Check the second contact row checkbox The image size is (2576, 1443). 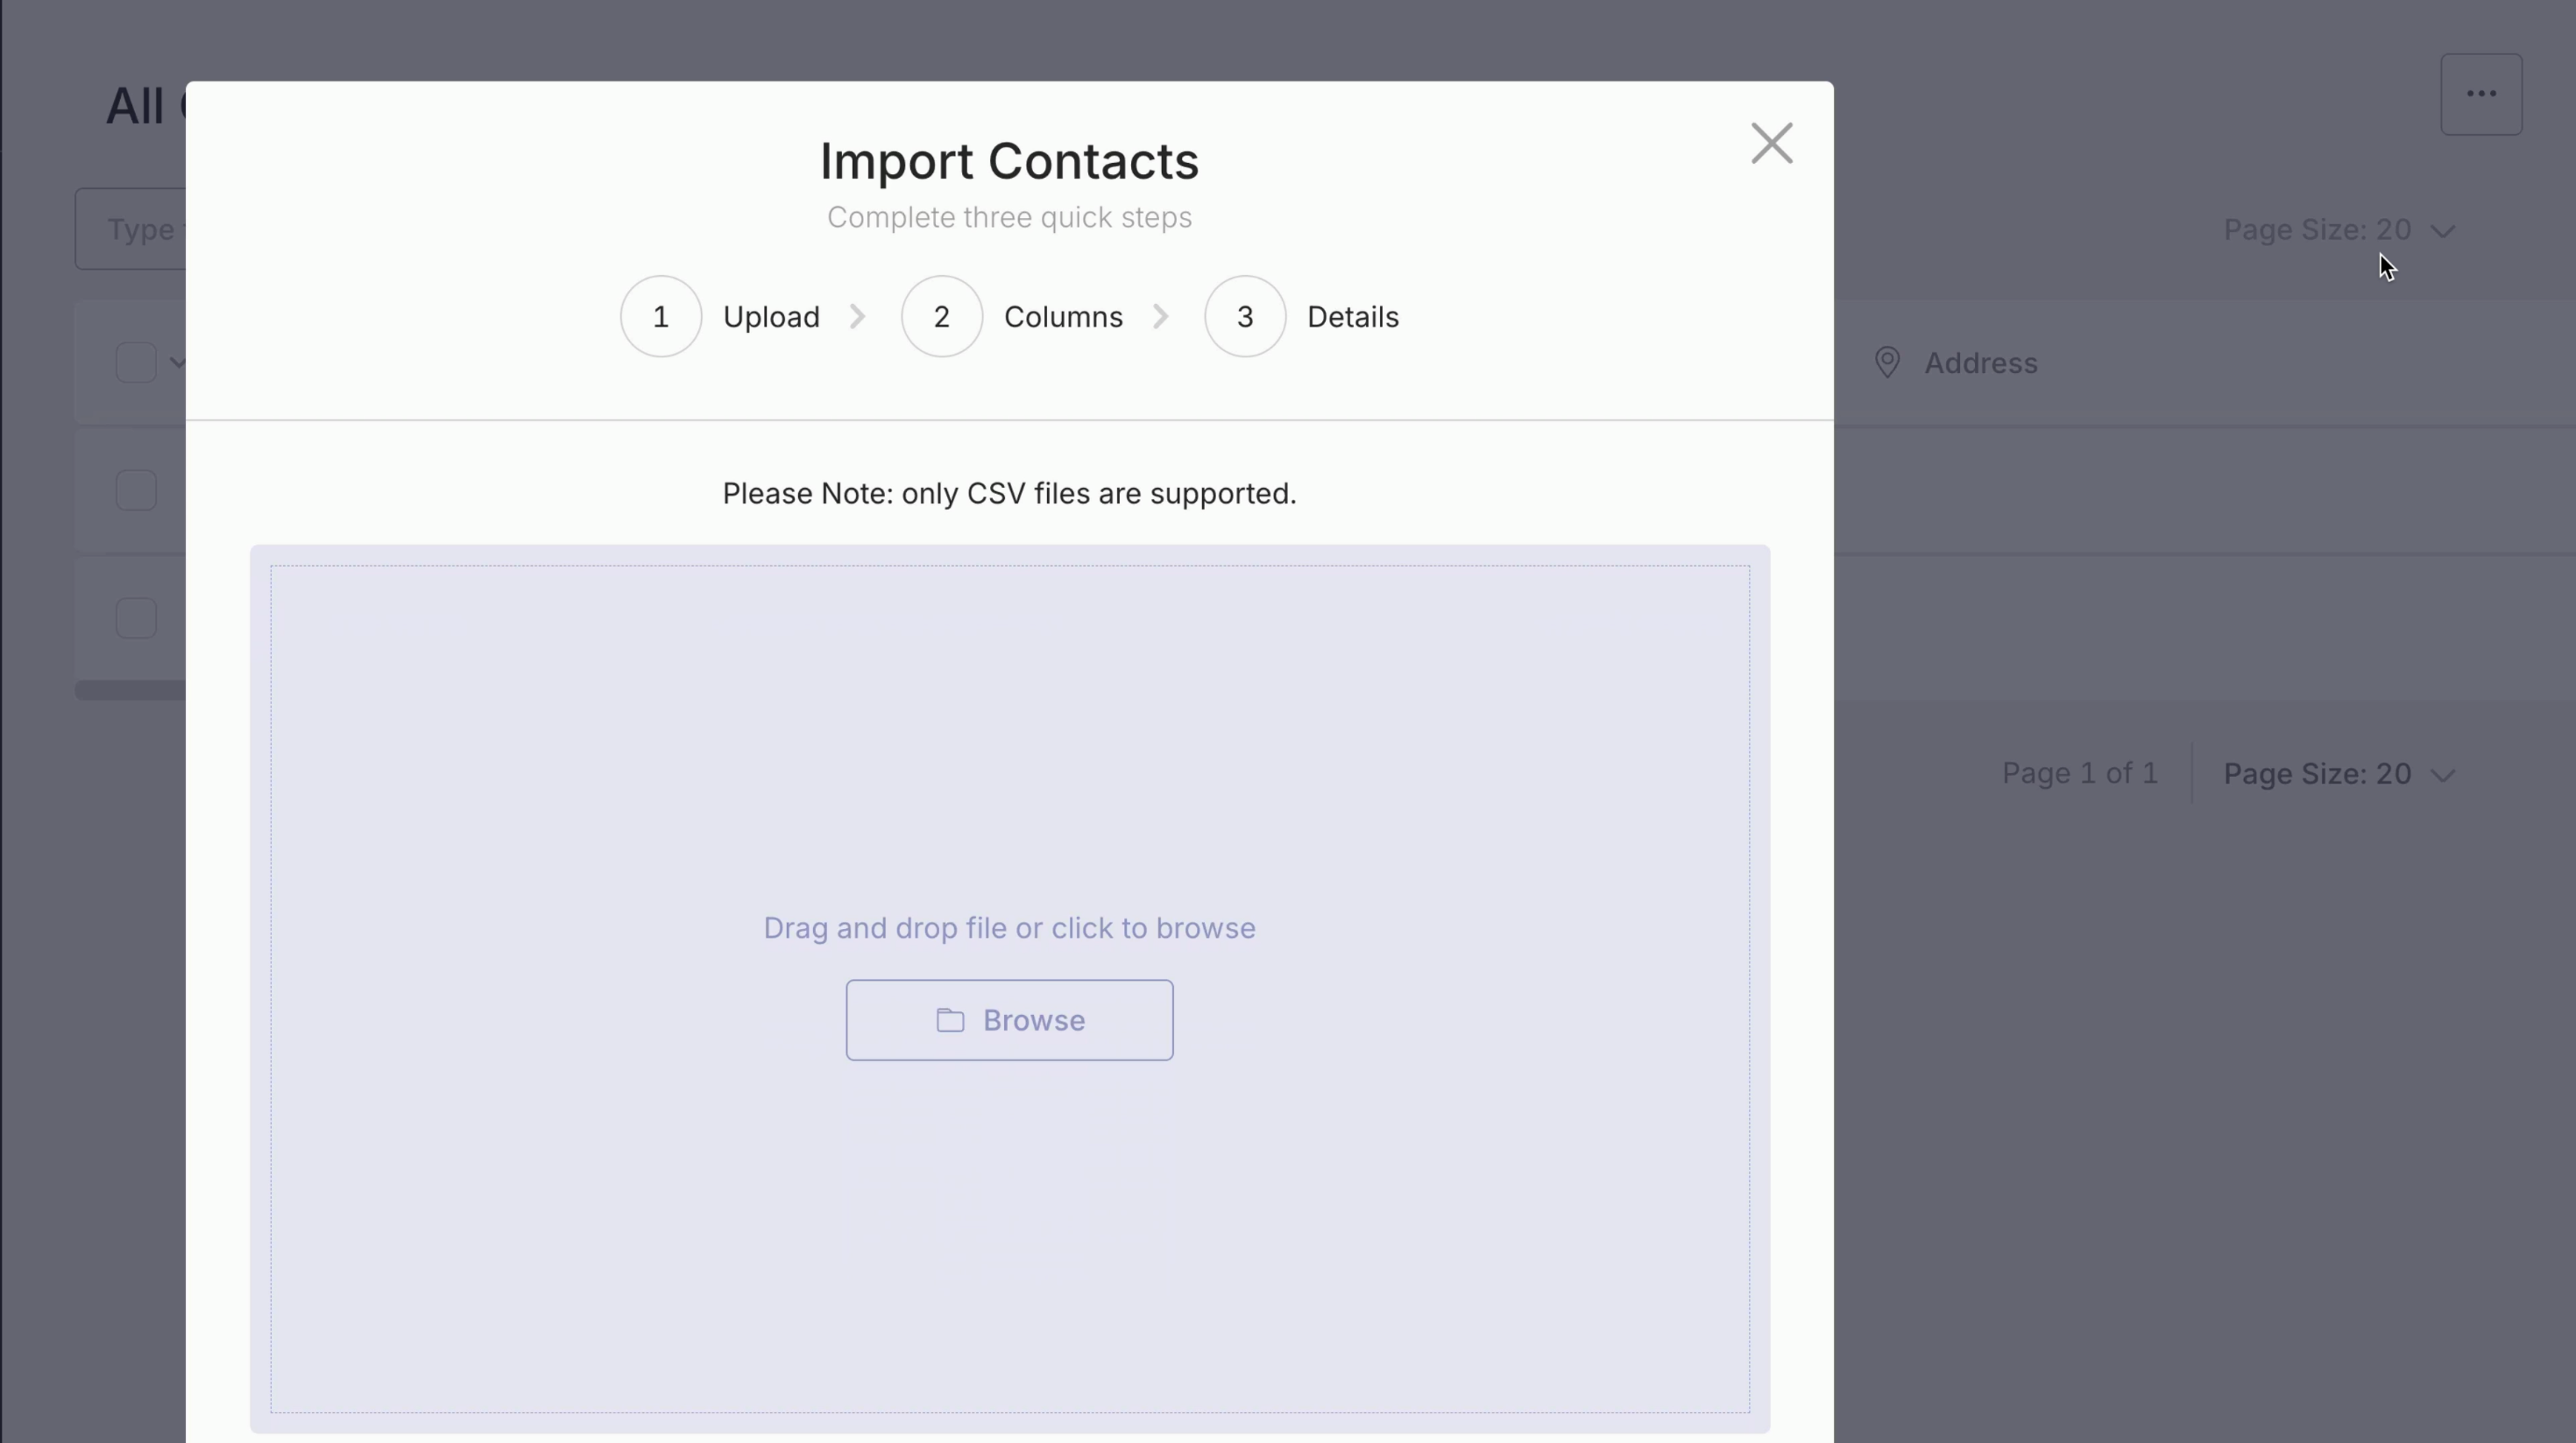coord(136,618)
